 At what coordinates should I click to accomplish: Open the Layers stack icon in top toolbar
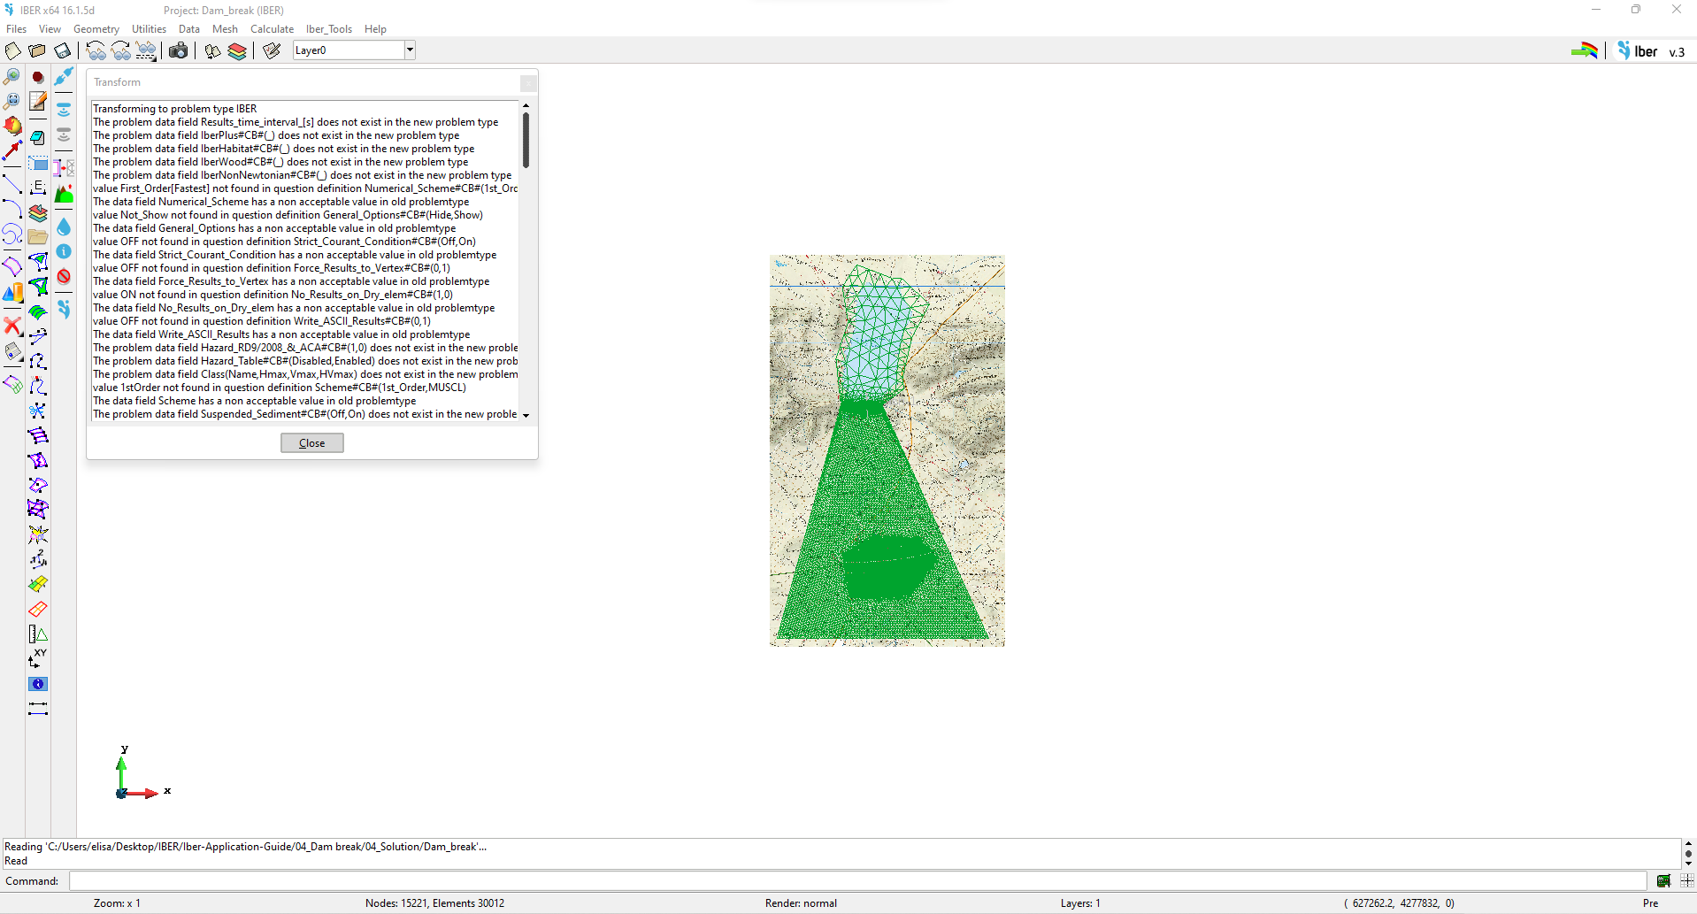coord(237,50)
